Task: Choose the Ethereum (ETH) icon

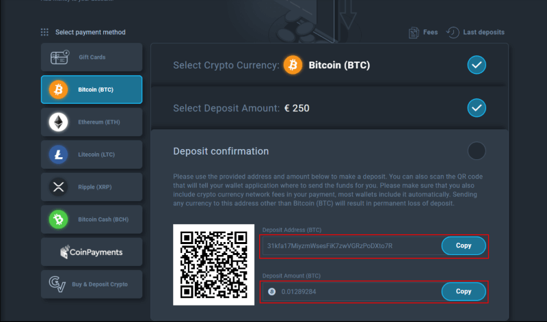Action: (59, 122)
